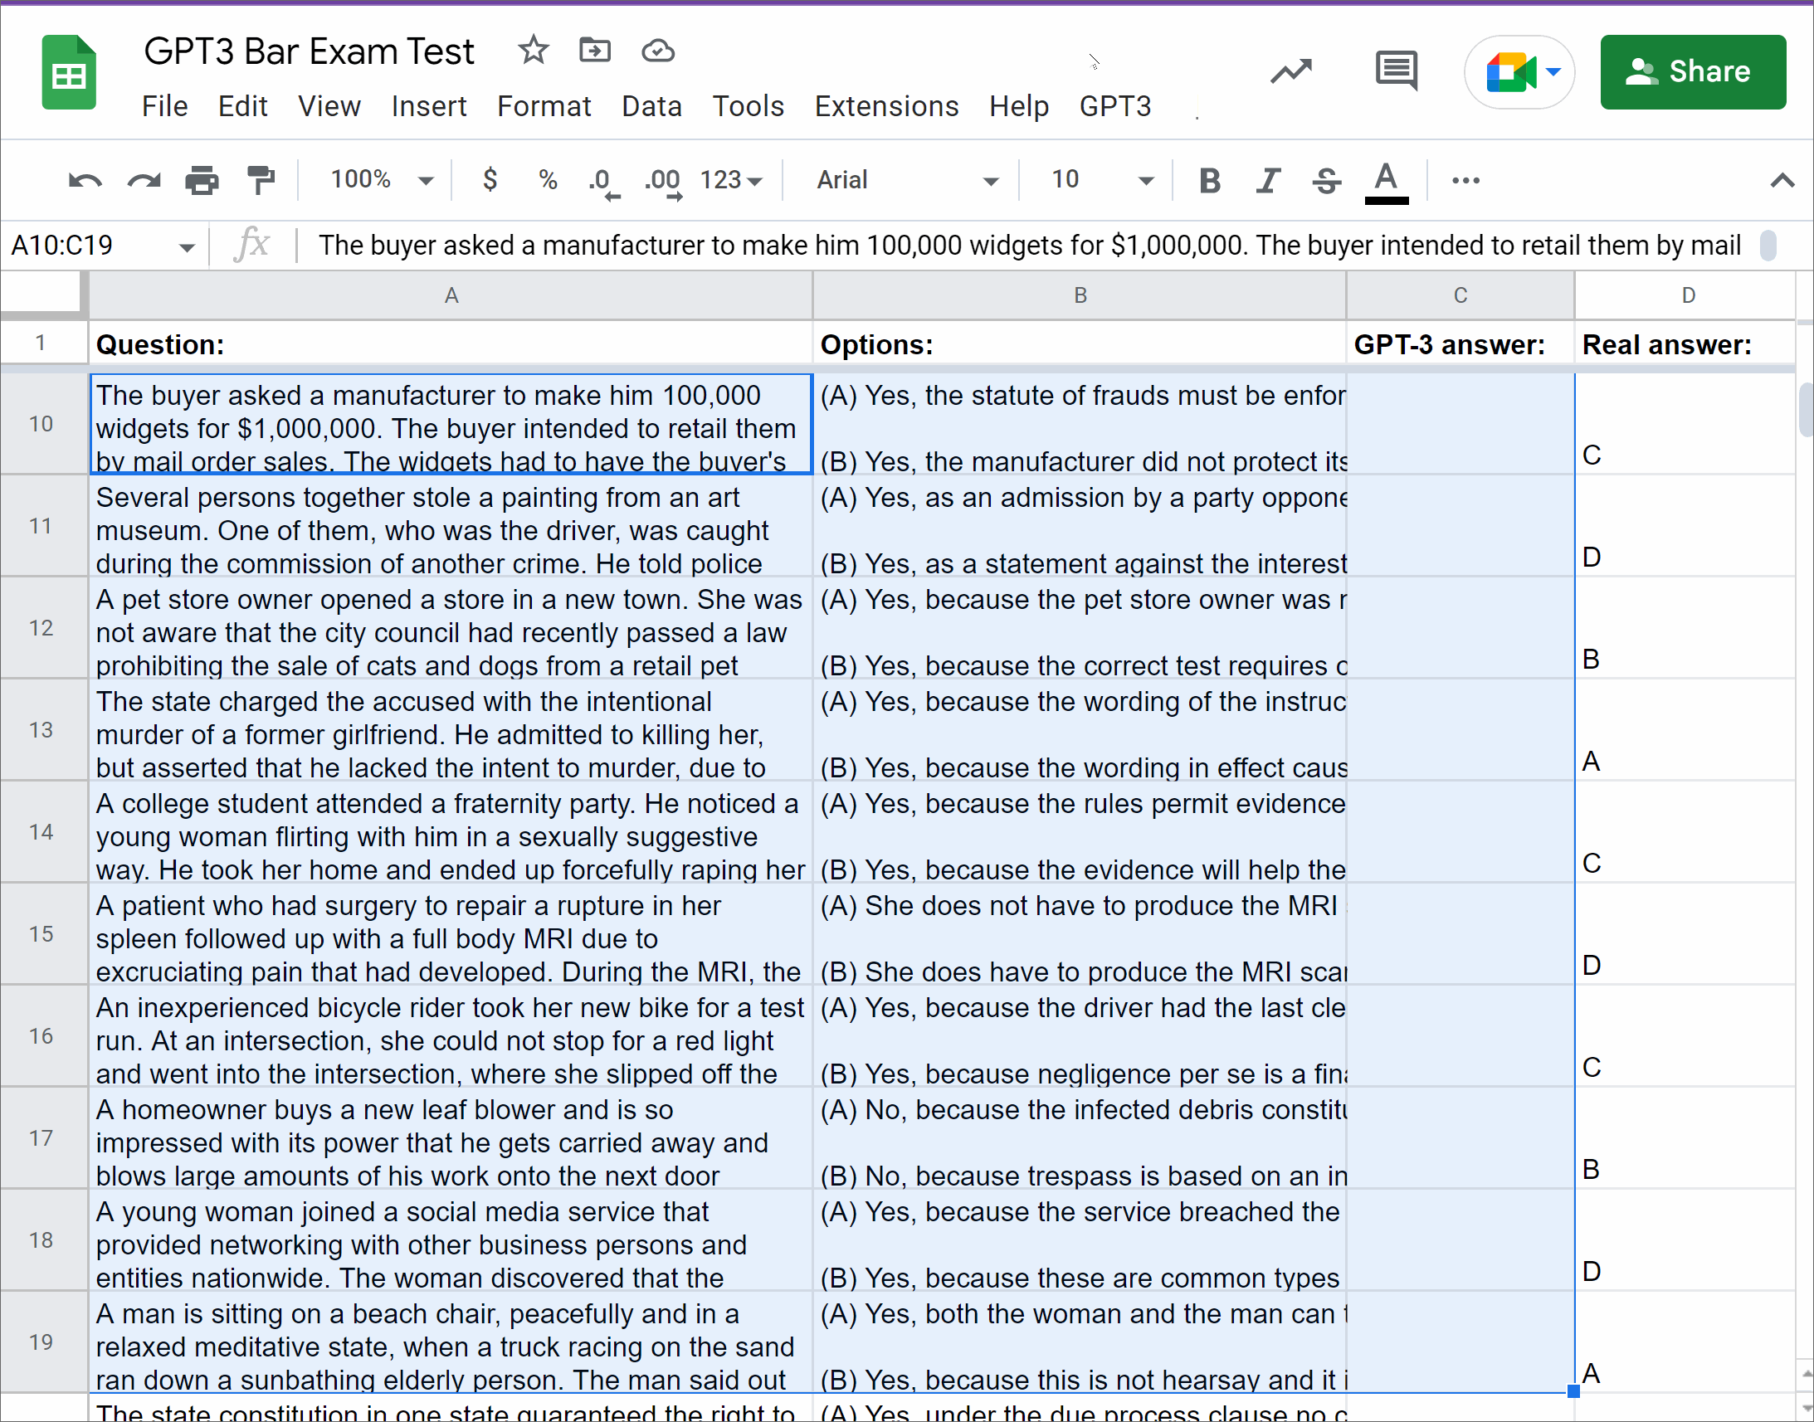The width and height of the screenshot is (1814, 1422).
Task: Open the File menu
Action: click(x=164, y=106)
